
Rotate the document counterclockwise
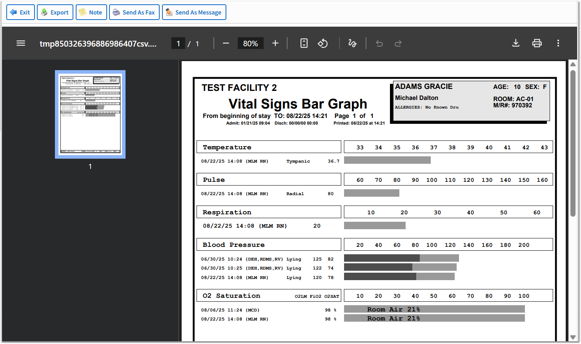[x=323, y=43]
